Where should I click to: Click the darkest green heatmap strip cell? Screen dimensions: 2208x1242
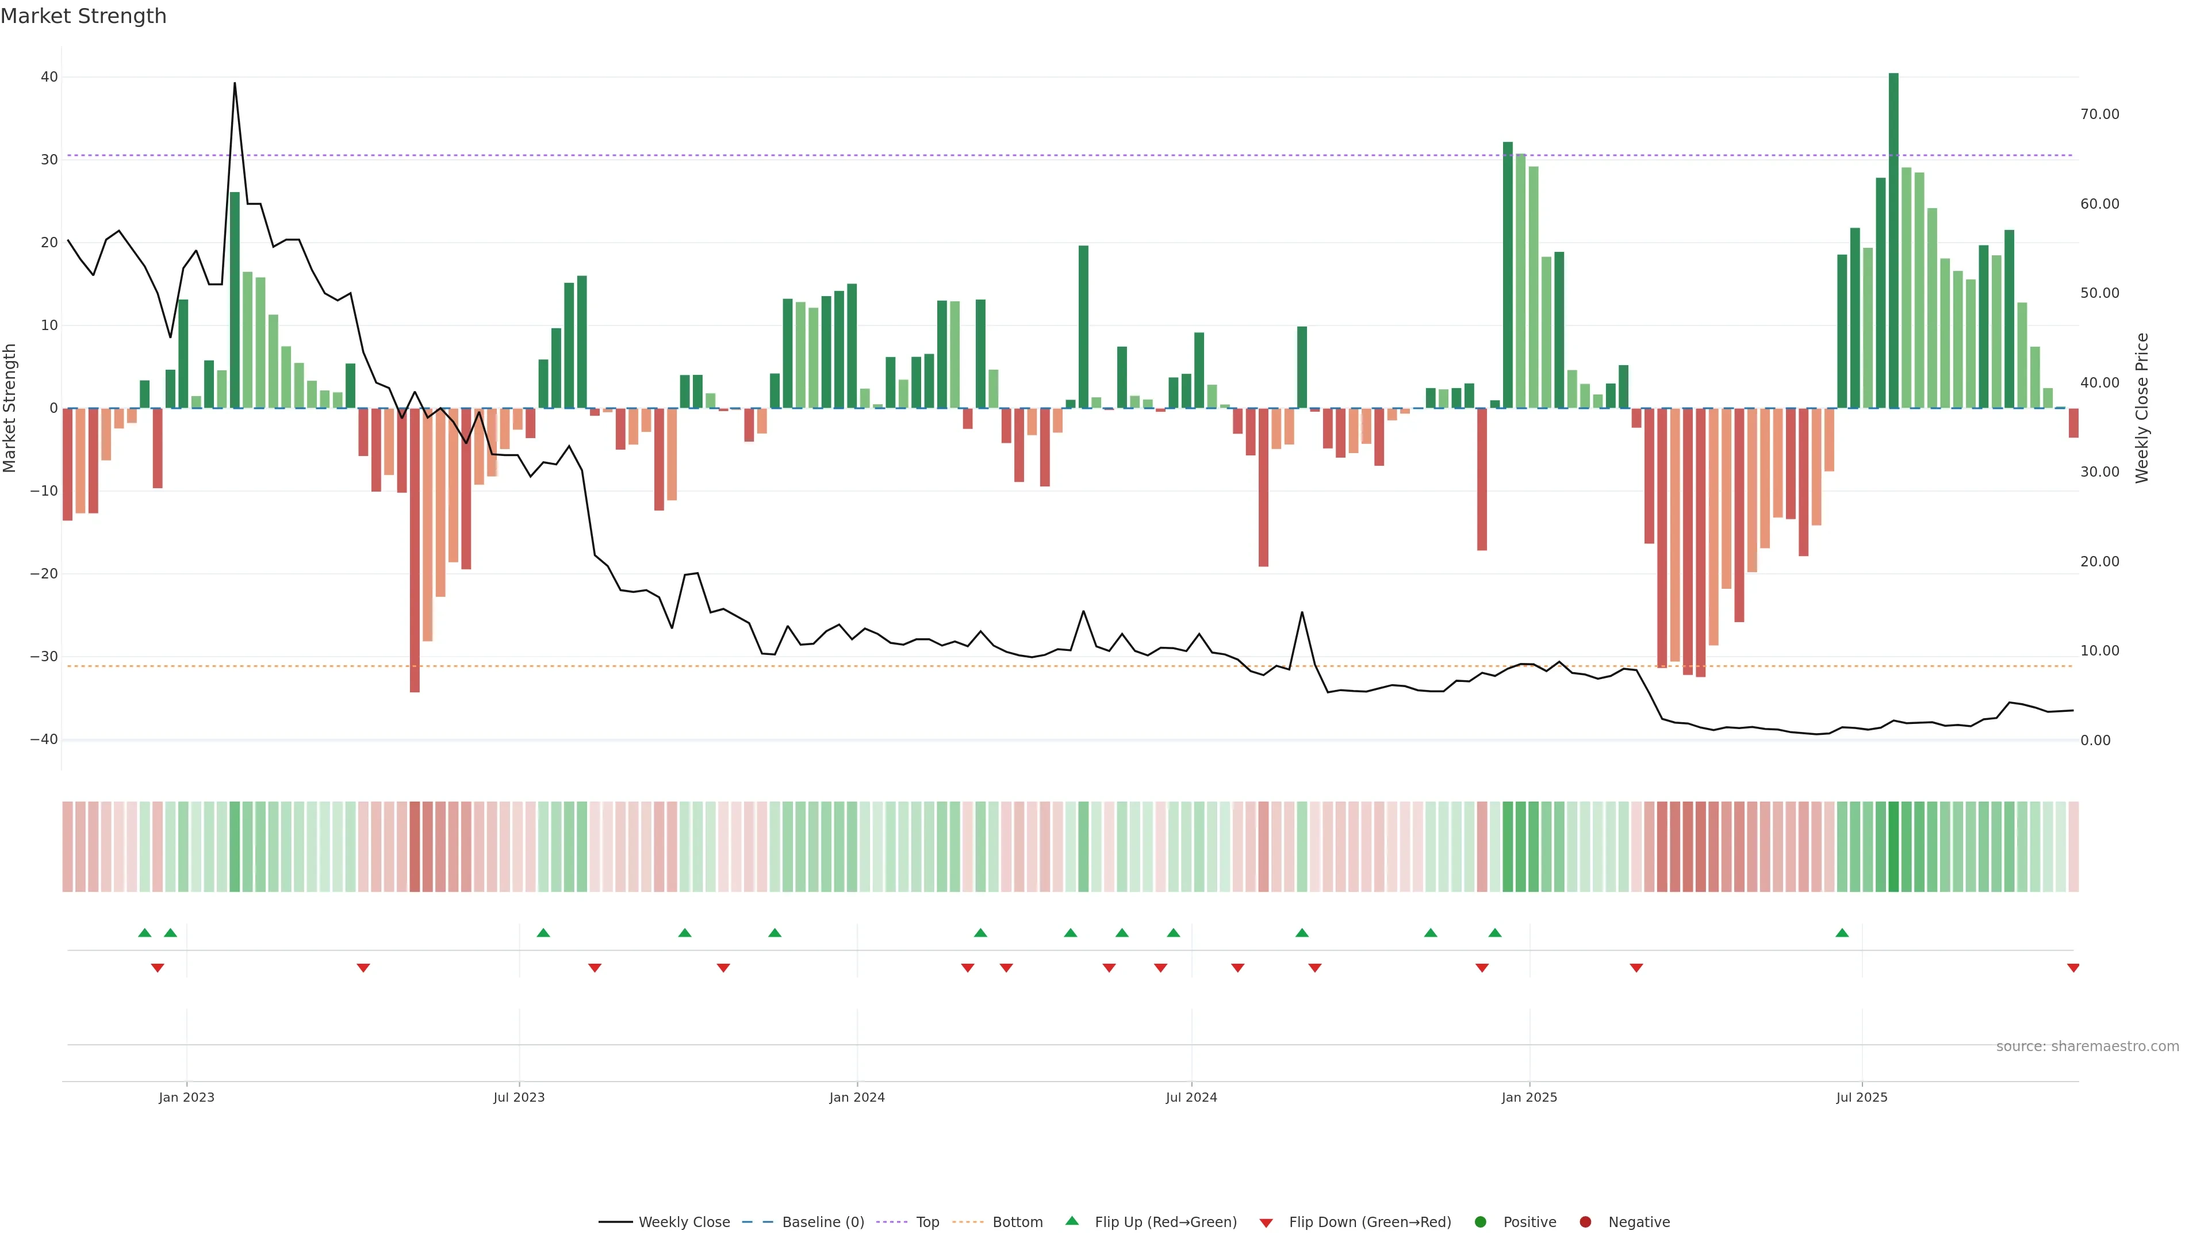pyautogui.click(x=1893, y=846)
